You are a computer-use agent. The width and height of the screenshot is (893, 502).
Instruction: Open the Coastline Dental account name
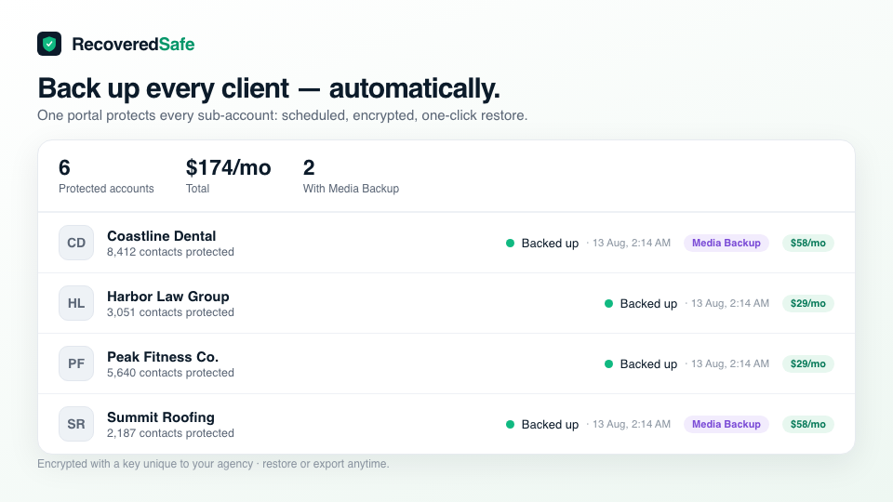click(161, 235)
